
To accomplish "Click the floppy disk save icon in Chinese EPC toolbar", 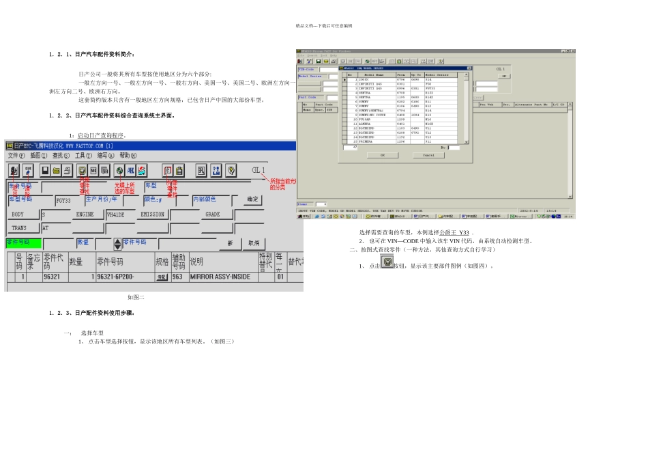I will point(45,171).
